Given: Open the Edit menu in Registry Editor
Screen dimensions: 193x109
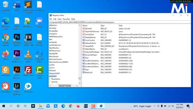Looking at the screenshot, I should pyautogui.click(x=55, y=19).
